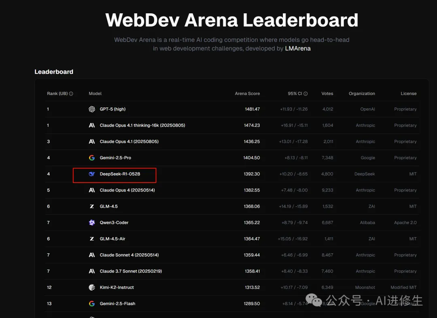Click the MIT license label for GLM-4.5

click(x=413, y=206)
